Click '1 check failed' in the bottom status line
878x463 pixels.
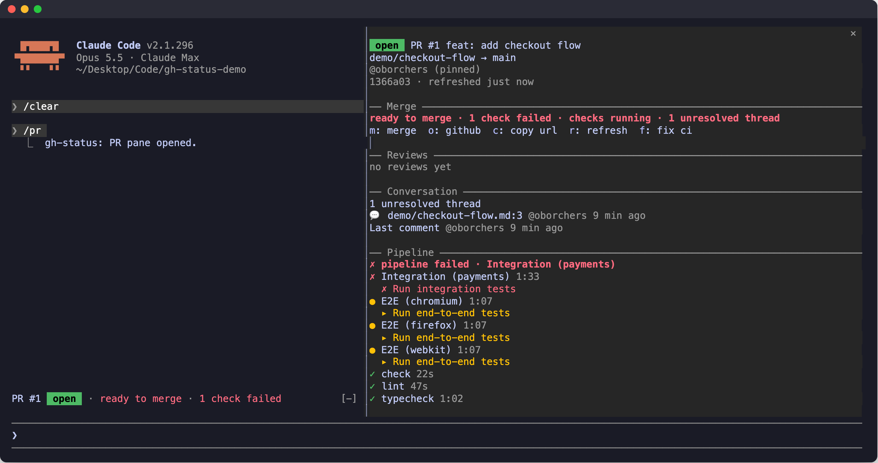tap(240, 399)
